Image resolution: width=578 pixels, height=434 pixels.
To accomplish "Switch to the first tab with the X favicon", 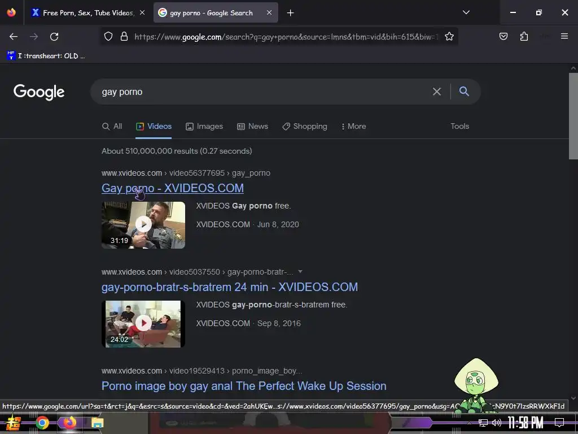I will coord(87,13).
